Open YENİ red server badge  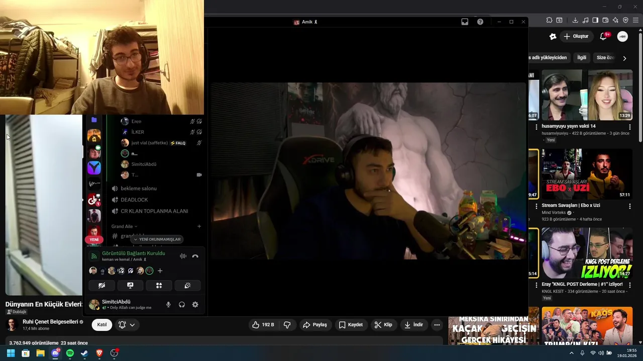point(94,240)
